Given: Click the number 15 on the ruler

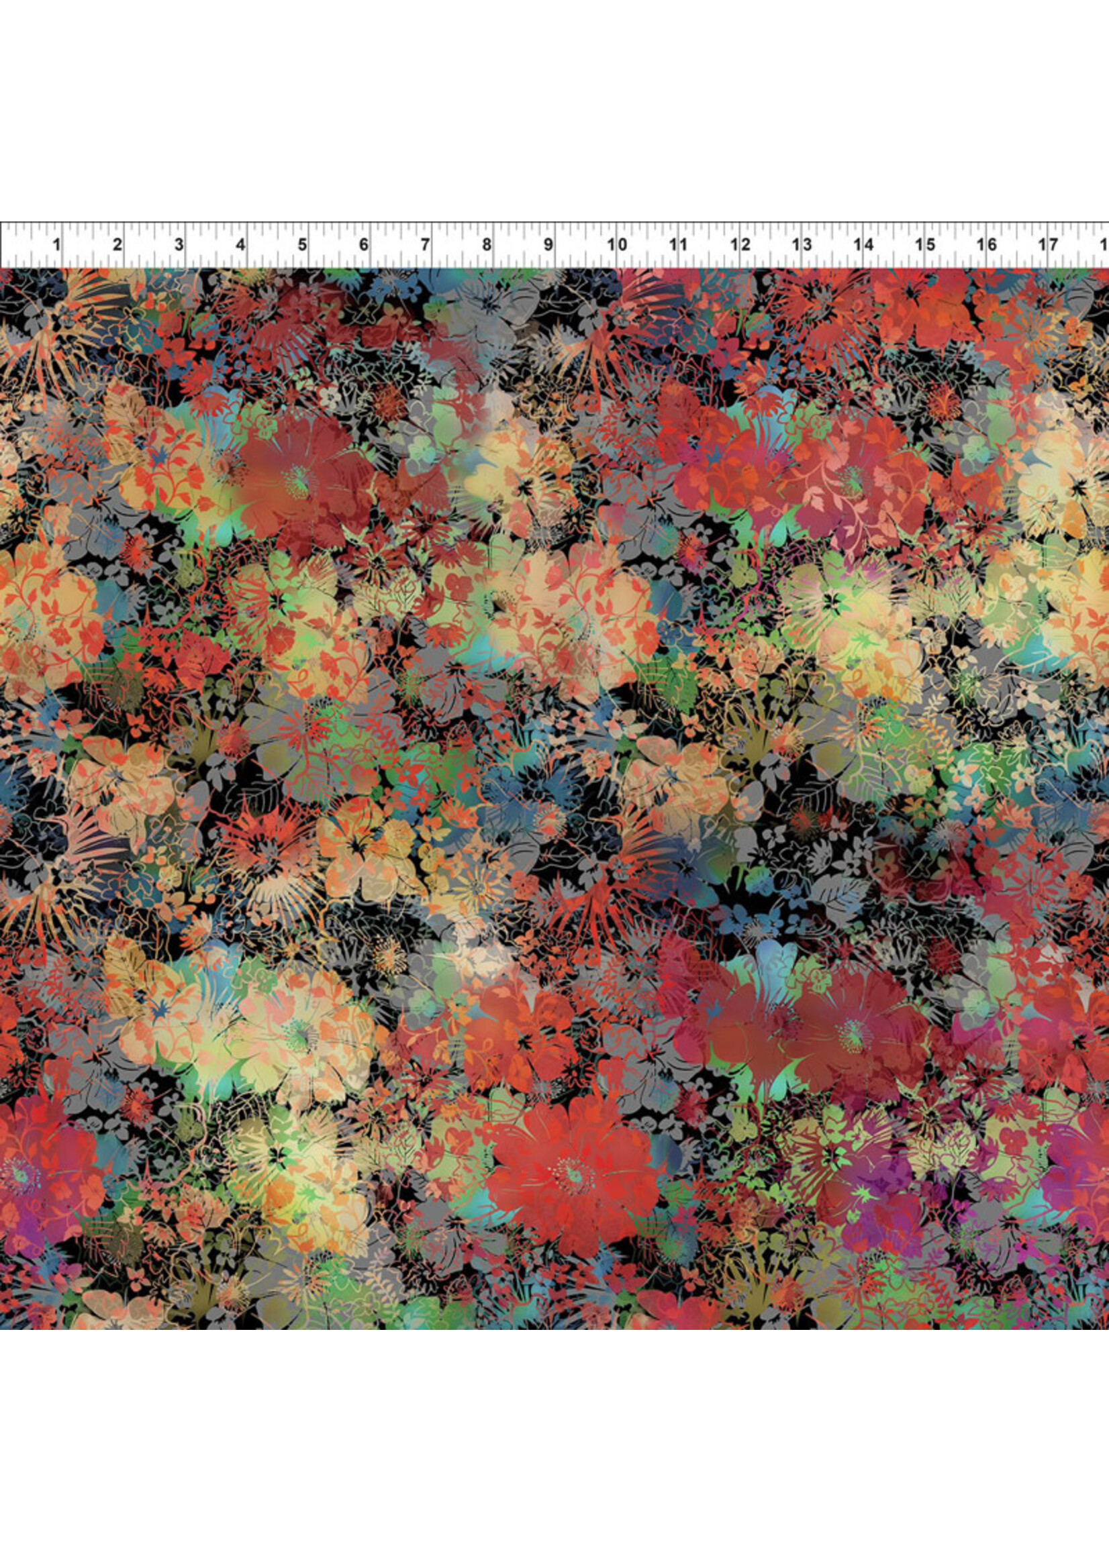Looking at the screenshot, I should (x=924, y=244).
